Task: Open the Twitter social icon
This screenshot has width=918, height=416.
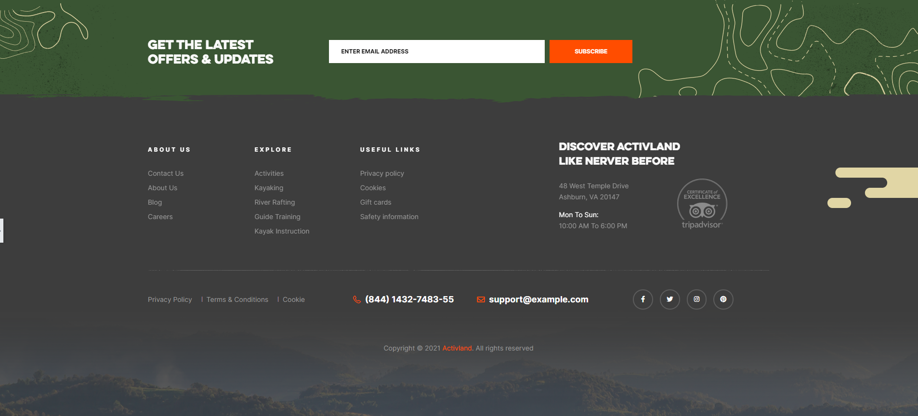Action: pyautogui.click(x=669, y=299)
